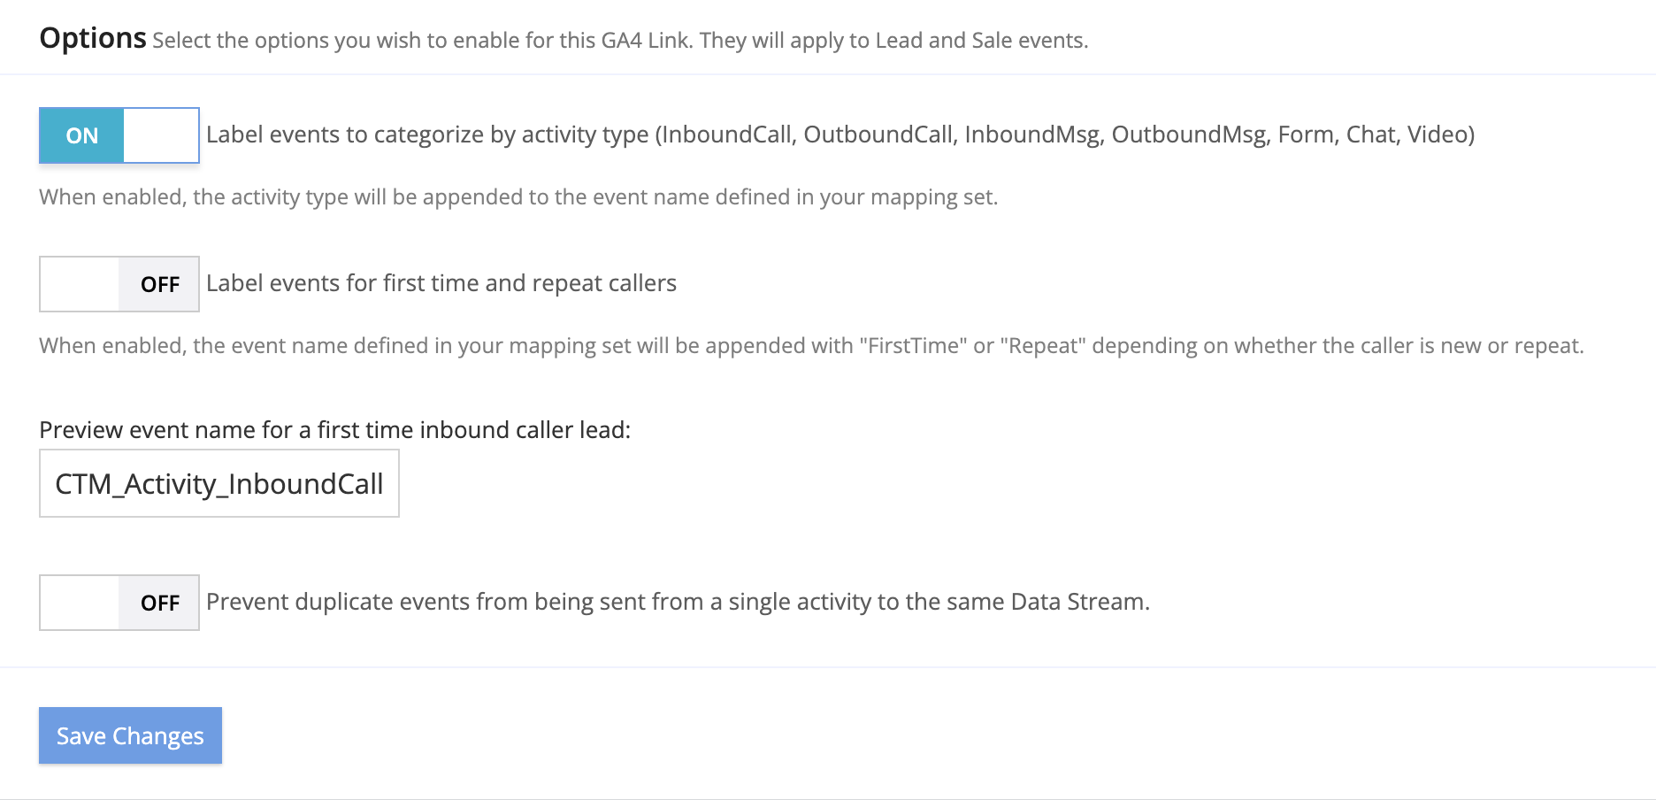This screenshot has width=1656, height=800.
Task: Click the word "Video" in the activity type list
Action: click(1437, 135)
